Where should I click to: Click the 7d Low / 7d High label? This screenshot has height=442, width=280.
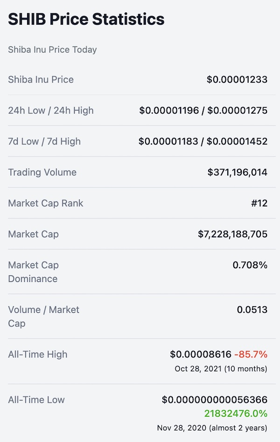click(44, 141)
